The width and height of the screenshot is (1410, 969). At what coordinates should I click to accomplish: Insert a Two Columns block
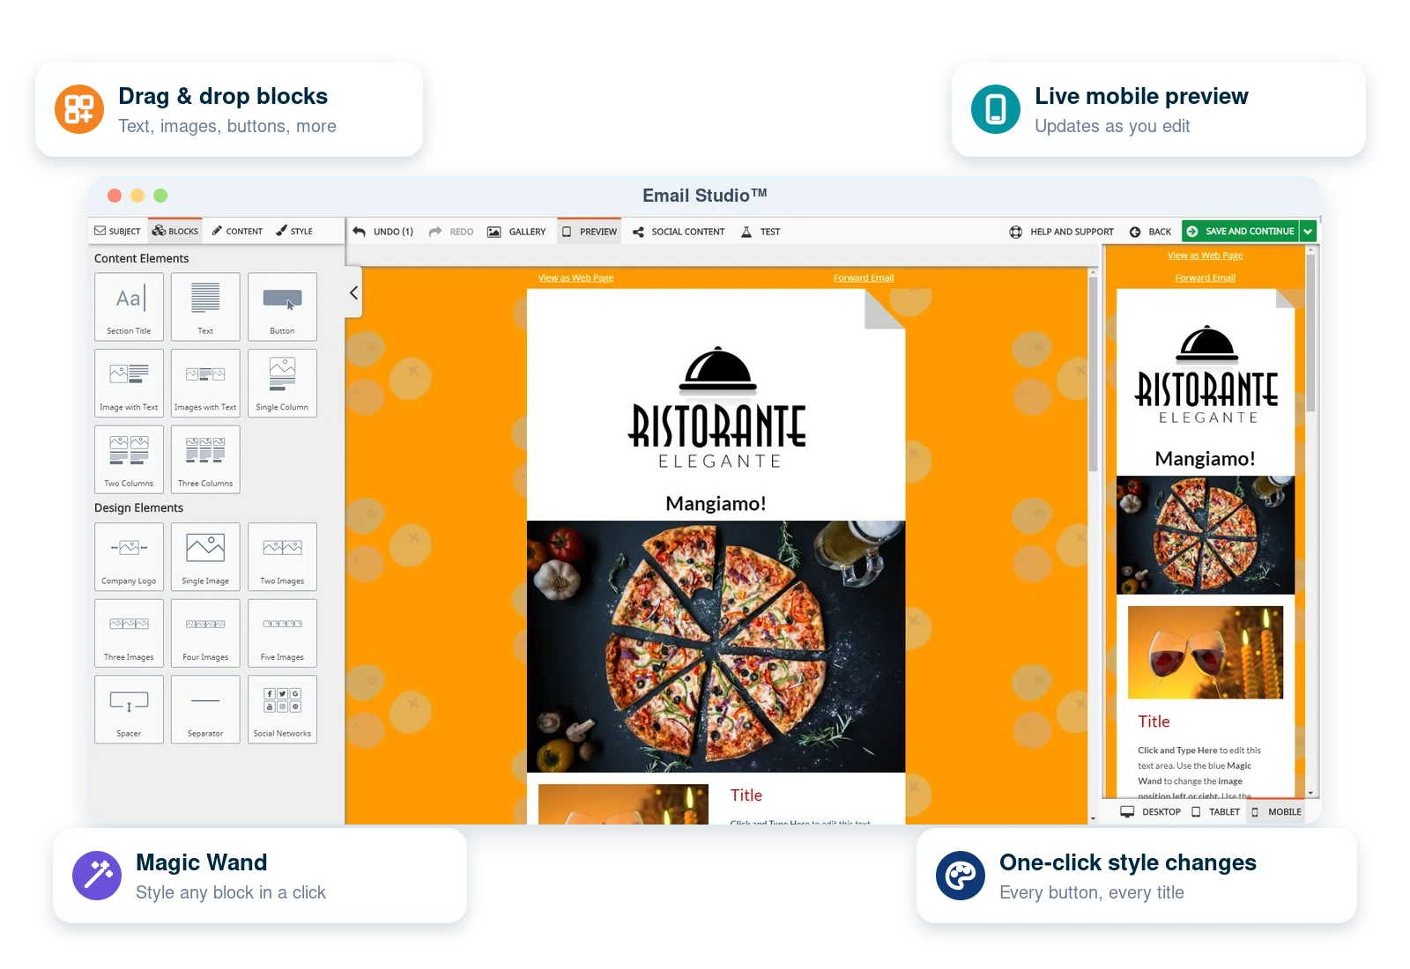click(129, 459)
